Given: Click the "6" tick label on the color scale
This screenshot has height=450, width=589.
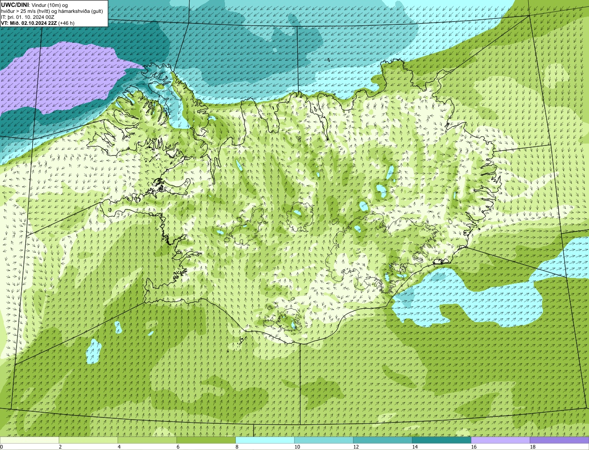Looking at the screenshot, I should point(178,447).
